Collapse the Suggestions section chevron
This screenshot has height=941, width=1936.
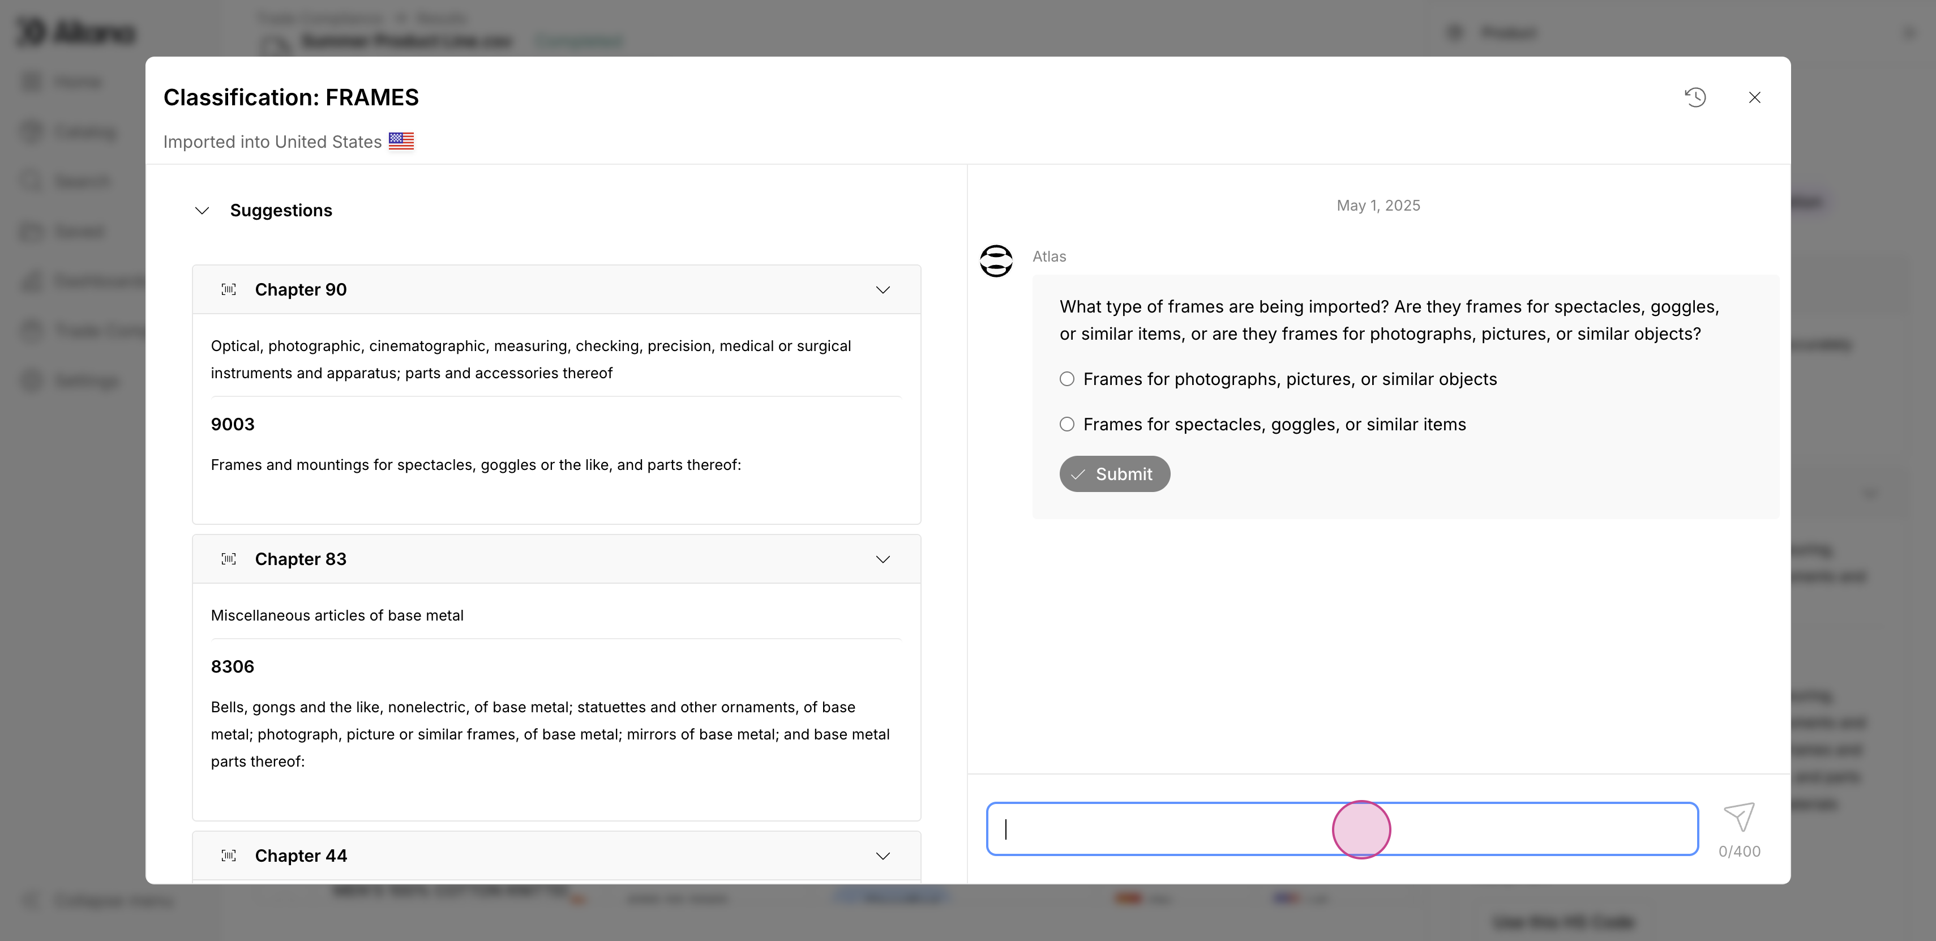click(202, 211)
